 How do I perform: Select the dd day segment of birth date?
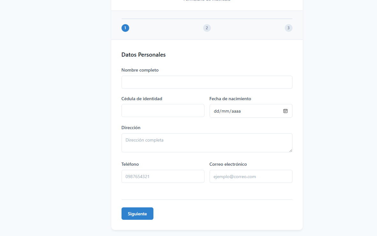tap(217, 111)
